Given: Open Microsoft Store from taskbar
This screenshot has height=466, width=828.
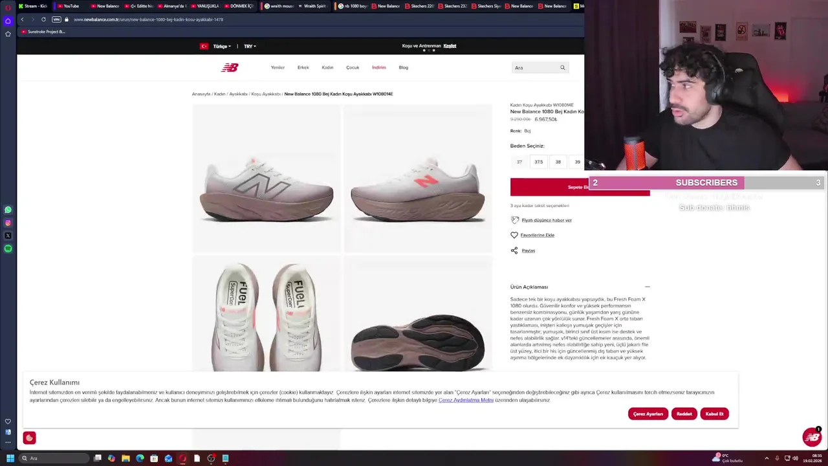Looking at the screenshot, I should click(x=154, y=458).
